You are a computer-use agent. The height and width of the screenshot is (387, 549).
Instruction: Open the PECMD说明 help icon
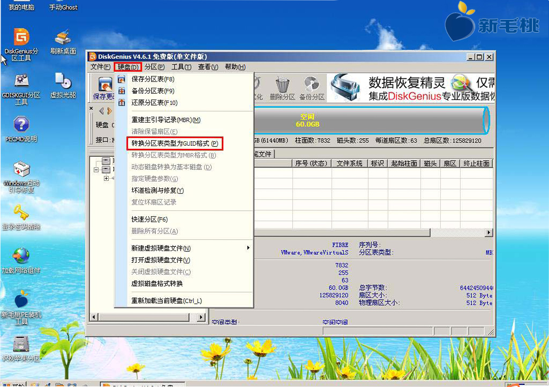point(21,129)
